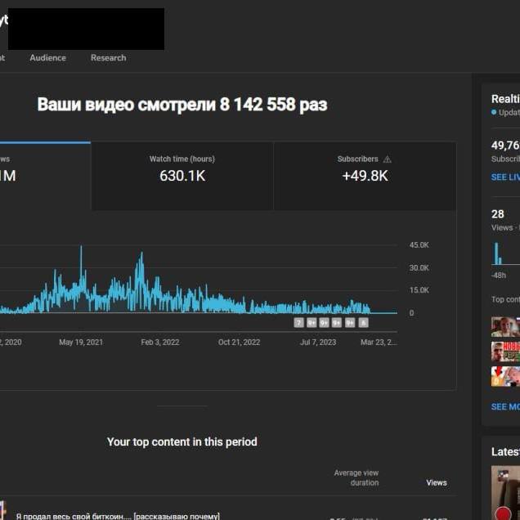The height and width of the screenshot is (520, 520).
Task: Click the 'Average view duration' column header
Action: pos(356,477)
